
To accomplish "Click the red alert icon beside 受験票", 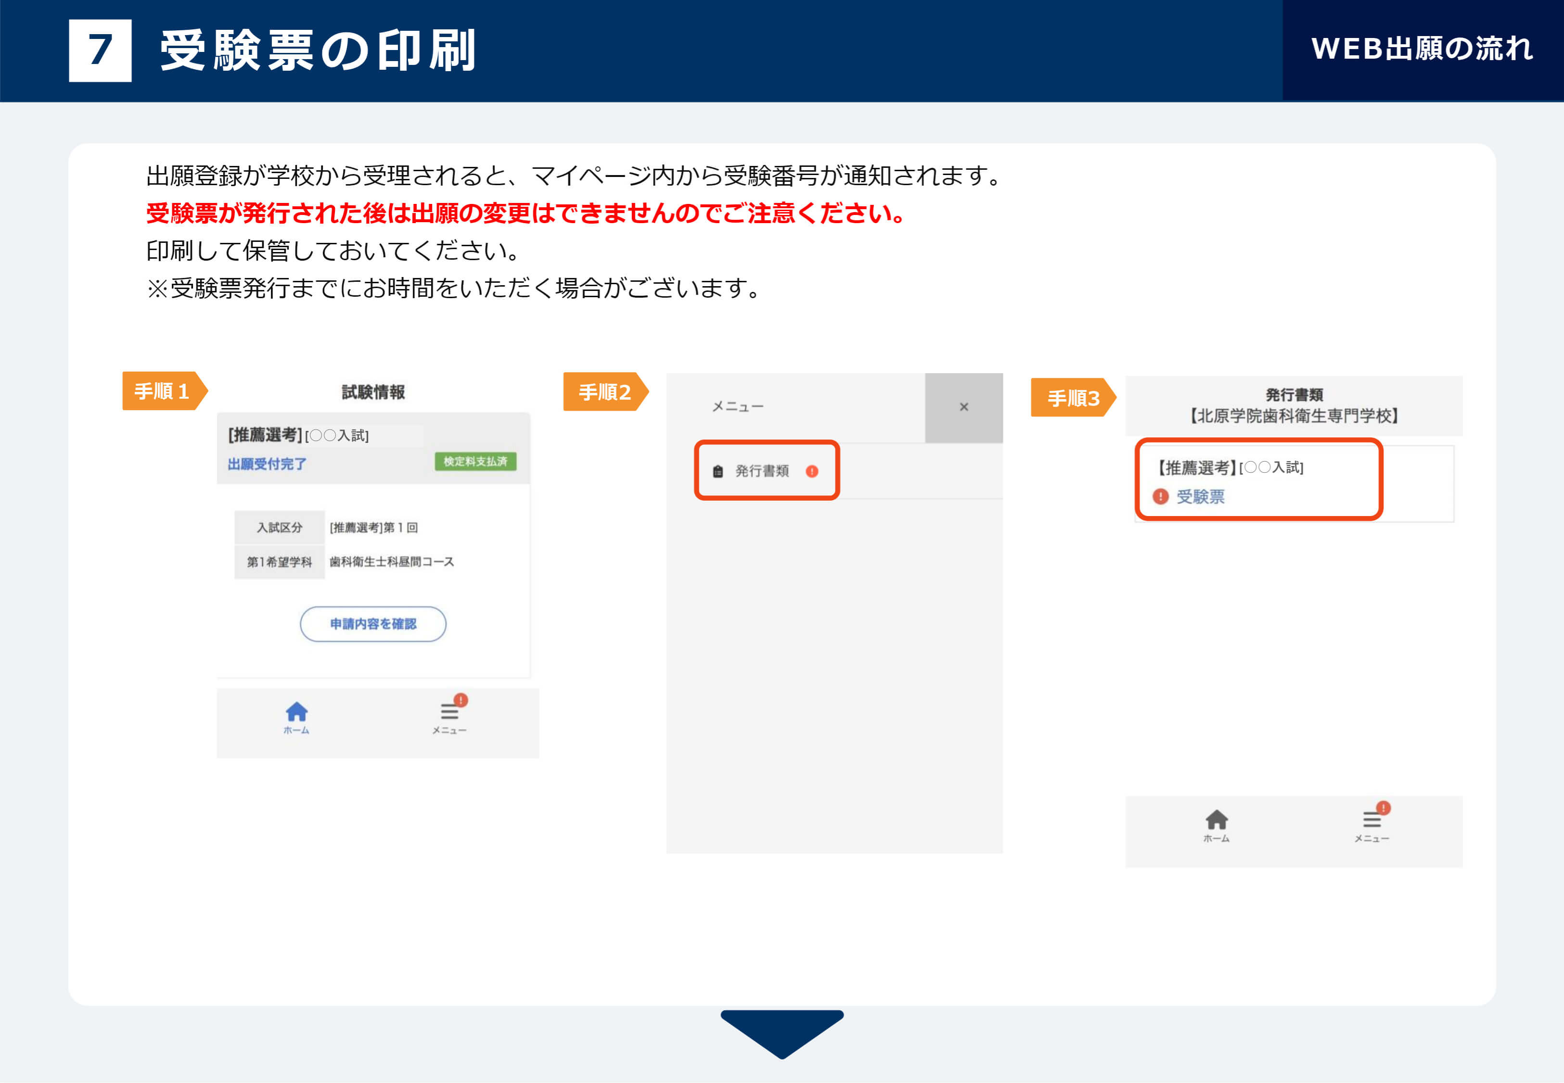I will point(1160,497).
